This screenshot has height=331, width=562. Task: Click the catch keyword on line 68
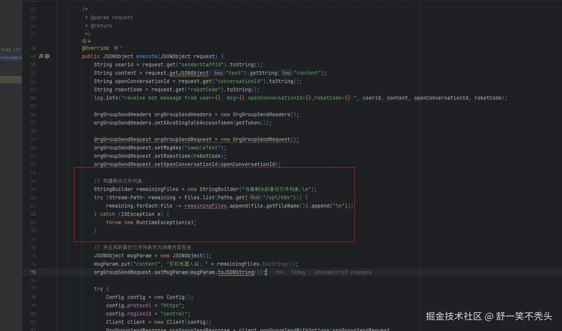(x=108, y=214)
